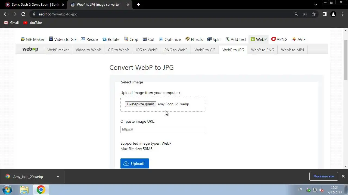The height and width of the screenshot is (195, 348).
Task: Click EN language indicator in tray
Action: (300, 189)
